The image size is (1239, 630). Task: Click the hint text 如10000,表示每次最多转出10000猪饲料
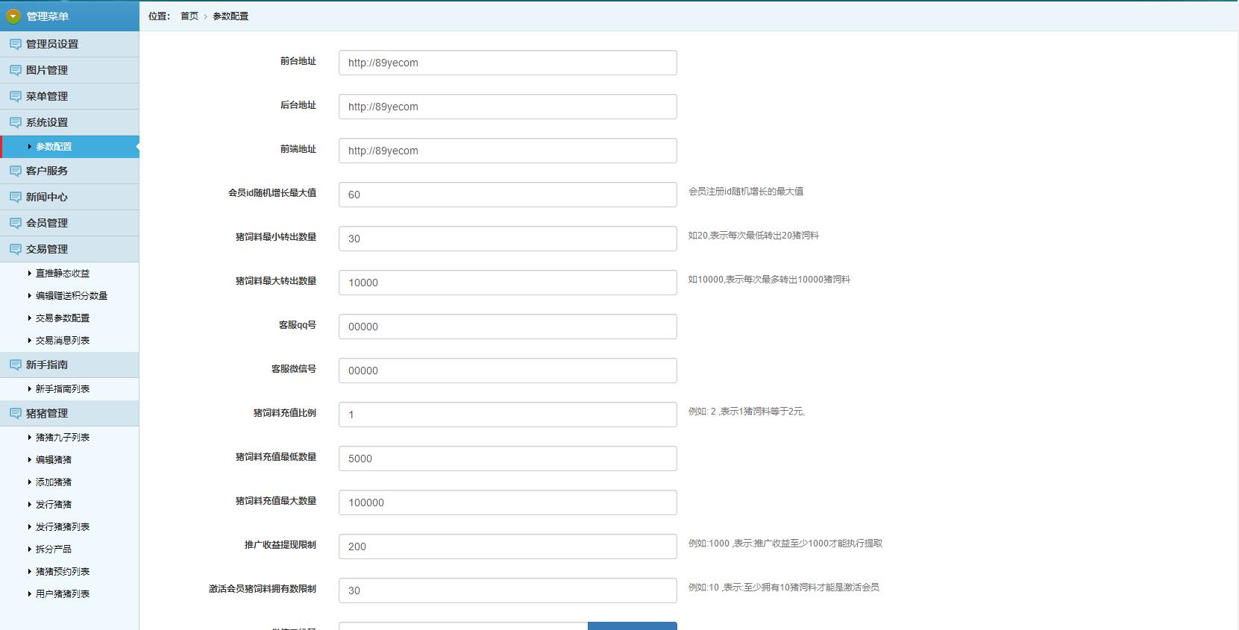(x=769, y=280)
